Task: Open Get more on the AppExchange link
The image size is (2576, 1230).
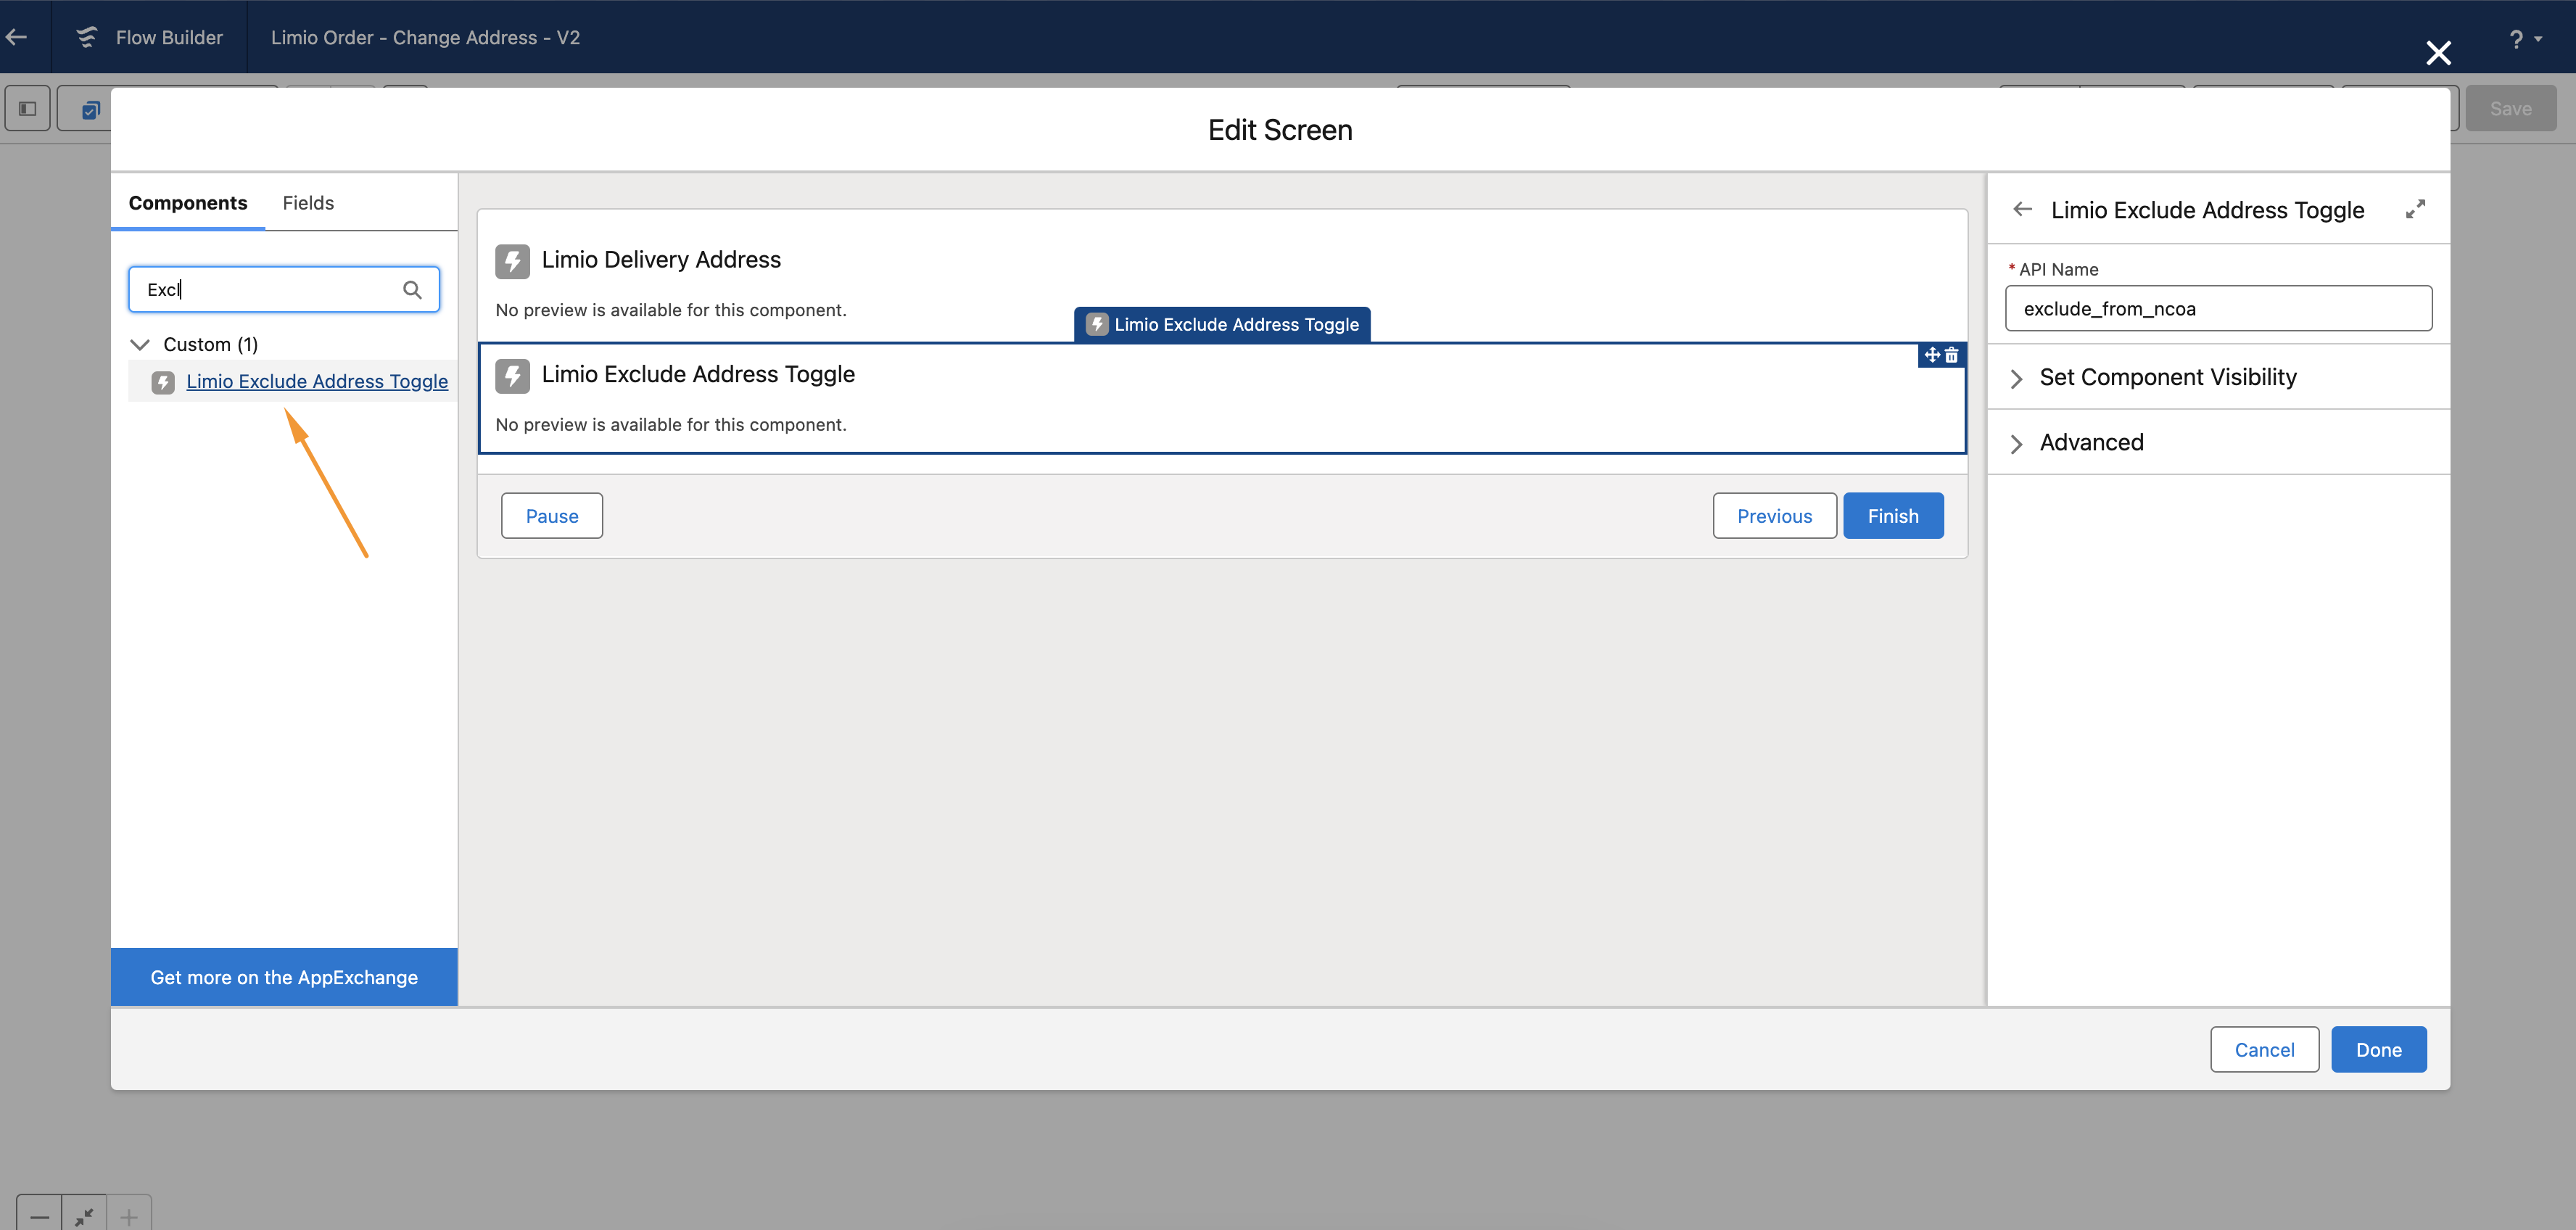Action: [x=284, y=977]
